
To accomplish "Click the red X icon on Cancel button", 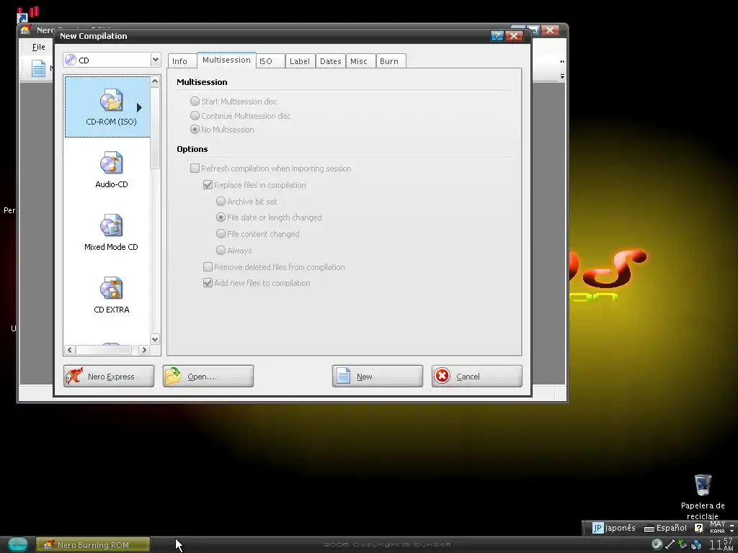I will tap(443, 376).
